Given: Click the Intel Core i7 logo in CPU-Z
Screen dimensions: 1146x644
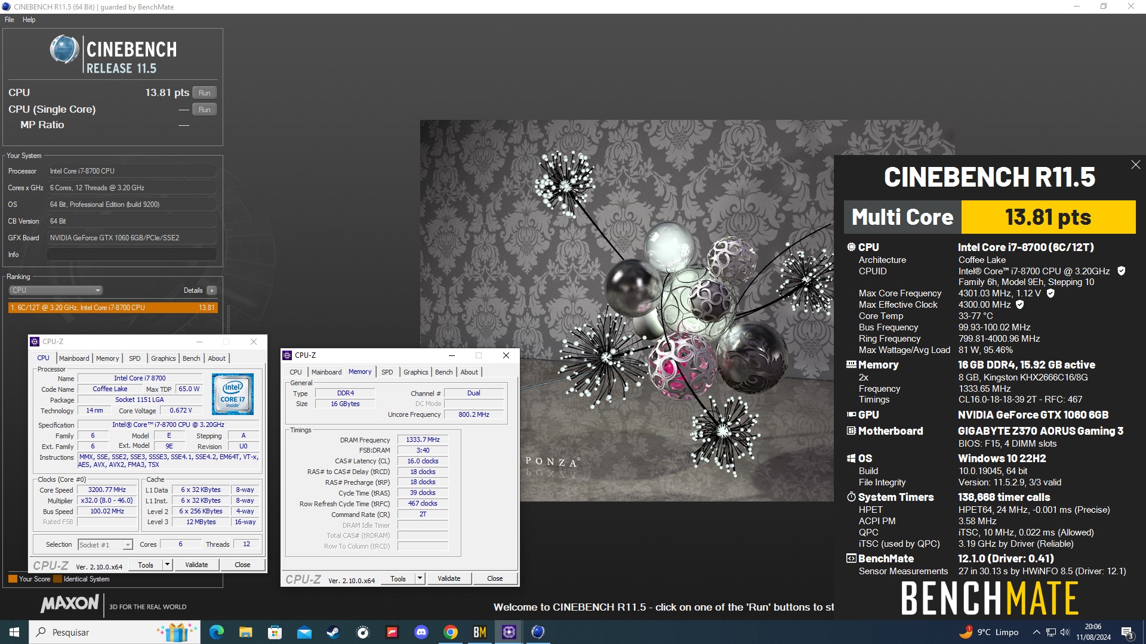Looking at the screenshot, I should [233, 394].
